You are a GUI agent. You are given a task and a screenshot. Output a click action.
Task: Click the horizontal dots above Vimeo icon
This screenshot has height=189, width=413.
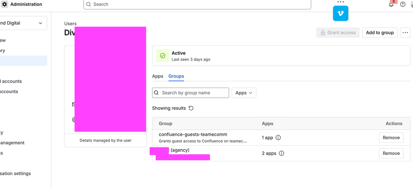341,2
